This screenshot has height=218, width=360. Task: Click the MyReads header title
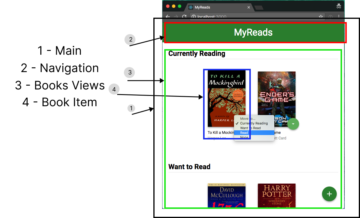tap(253, 32)
